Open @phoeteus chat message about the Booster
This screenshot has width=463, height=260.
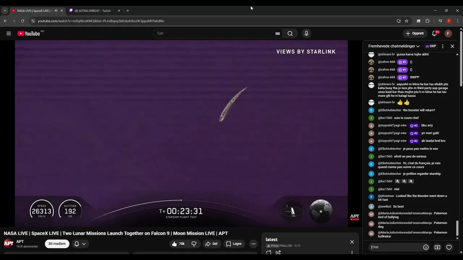point(409,198)
